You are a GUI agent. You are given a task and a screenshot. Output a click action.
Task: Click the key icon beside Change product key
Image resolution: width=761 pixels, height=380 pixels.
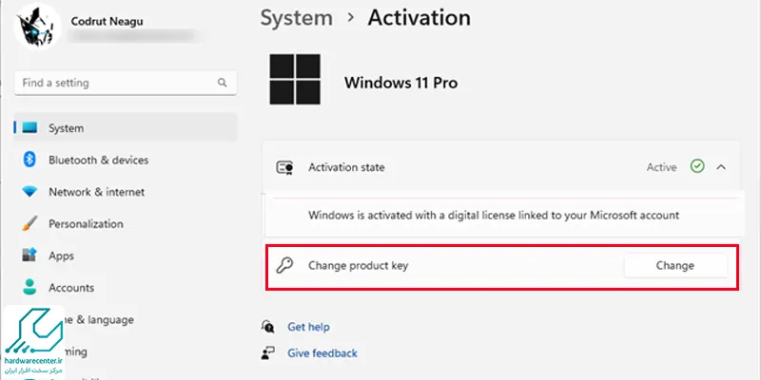(284, 266)
